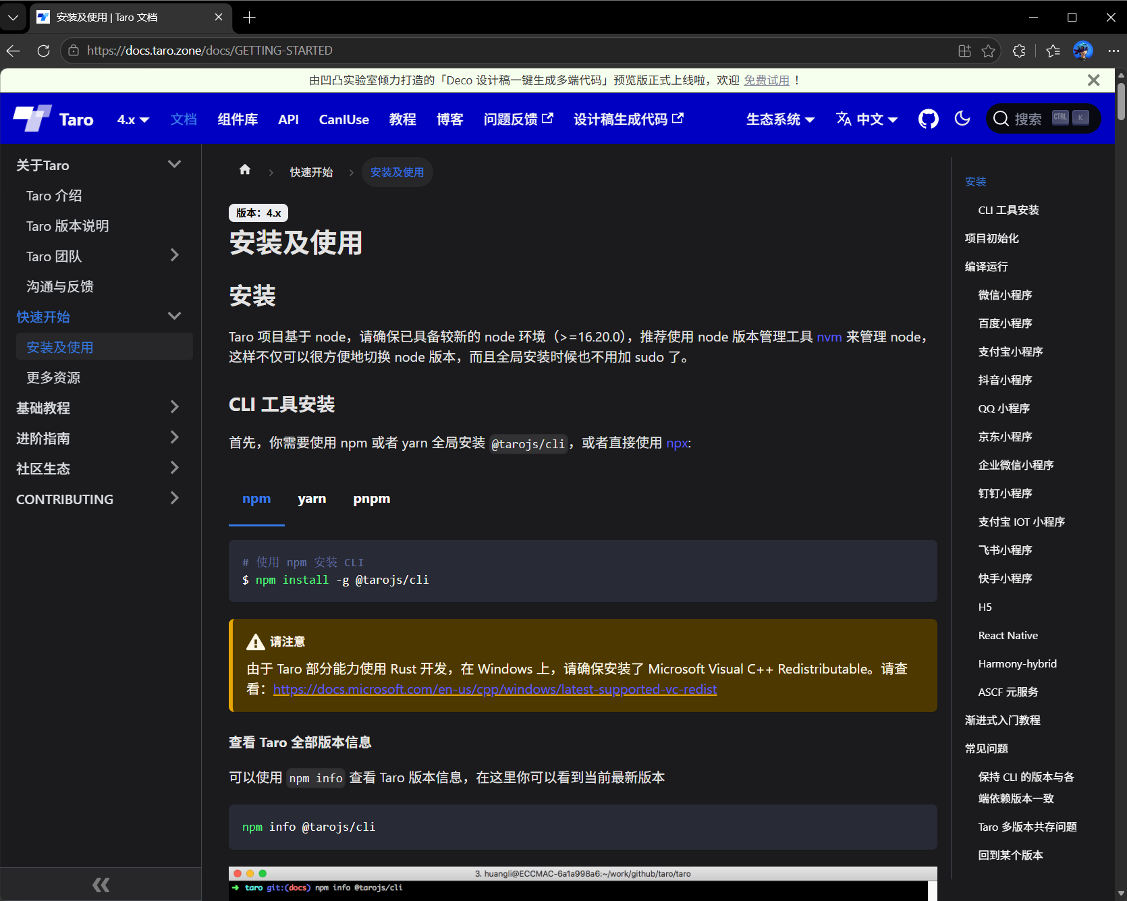
Task: Close the Deco announcement banner
Action: [1094, 80]
